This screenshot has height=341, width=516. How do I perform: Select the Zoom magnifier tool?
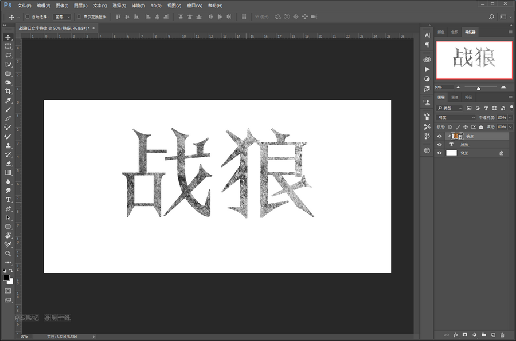tap(8, 253)
